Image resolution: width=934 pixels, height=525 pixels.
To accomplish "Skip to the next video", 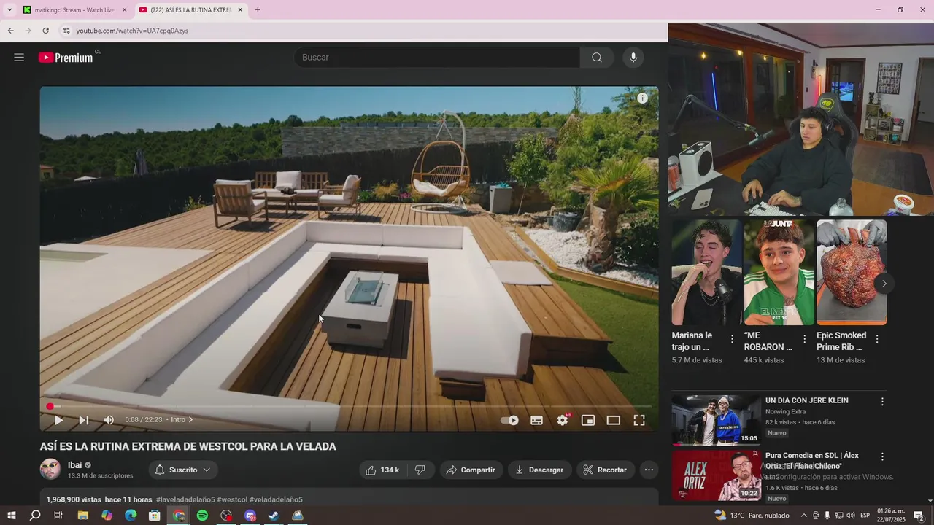I will (84, 420).
